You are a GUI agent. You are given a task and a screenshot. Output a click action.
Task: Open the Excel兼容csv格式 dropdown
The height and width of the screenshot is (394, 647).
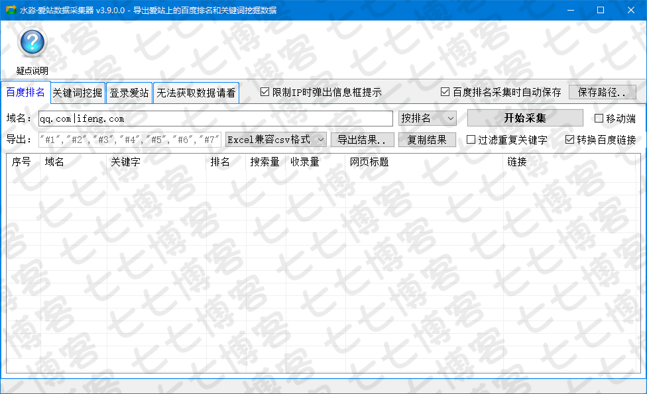276,140
